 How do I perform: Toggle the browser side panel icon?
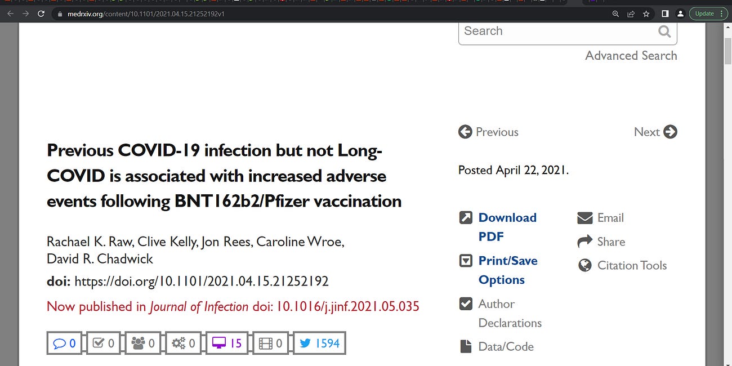[665, 14]
